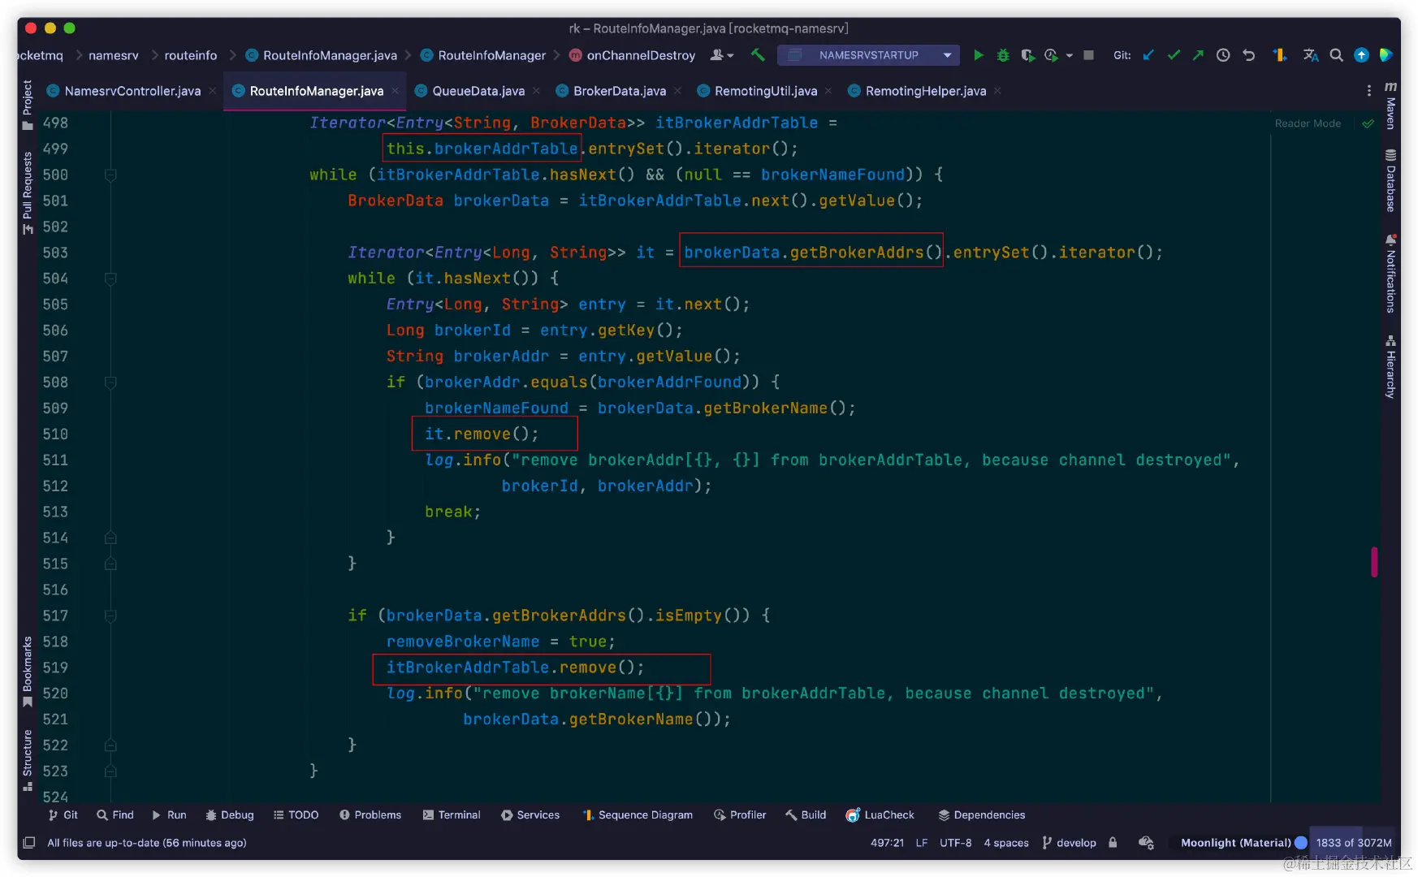
Task: Open the Database tool window
Action: click(1390, 180)
